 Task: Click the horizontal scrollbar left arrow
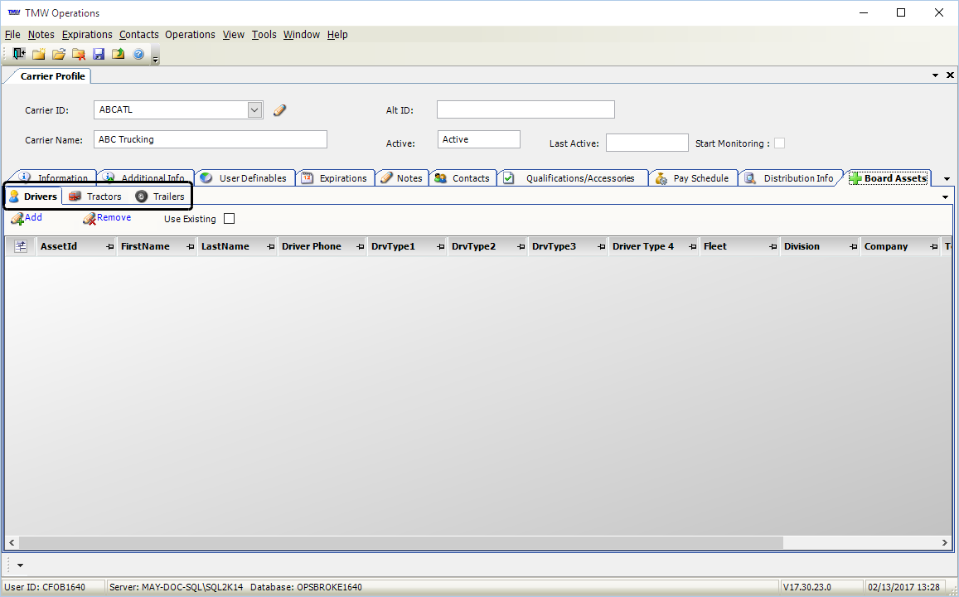pos(12,542)
